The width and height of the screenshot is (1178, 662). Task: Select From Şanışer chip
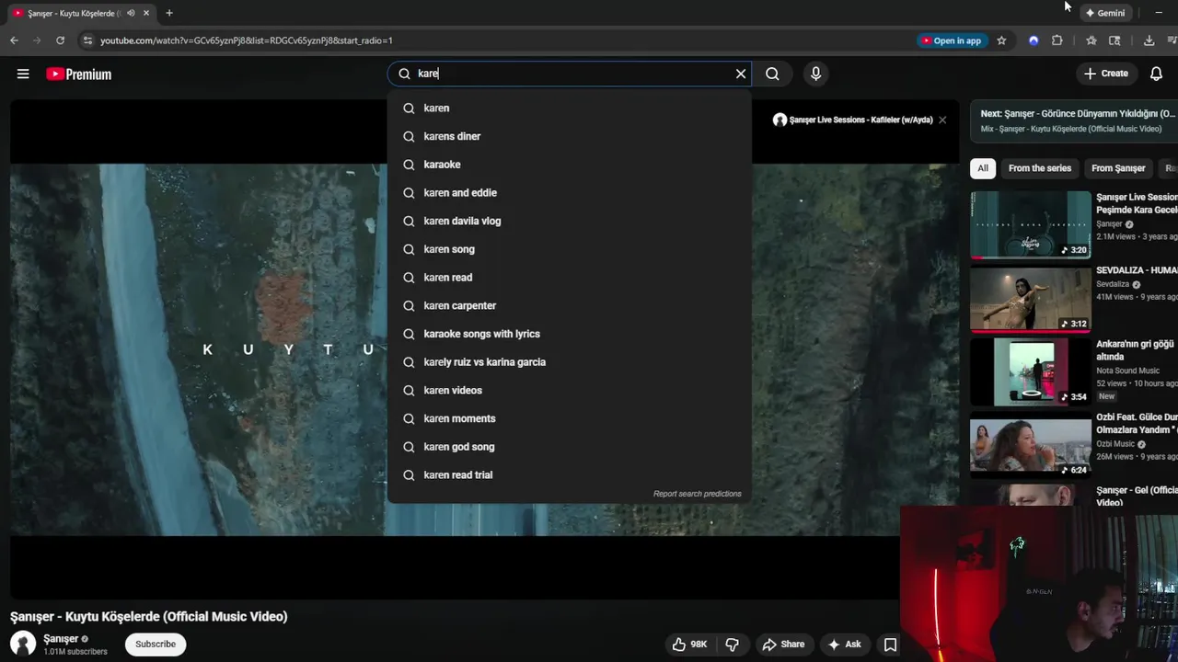pyautogui.click(x=1118, y=168)
